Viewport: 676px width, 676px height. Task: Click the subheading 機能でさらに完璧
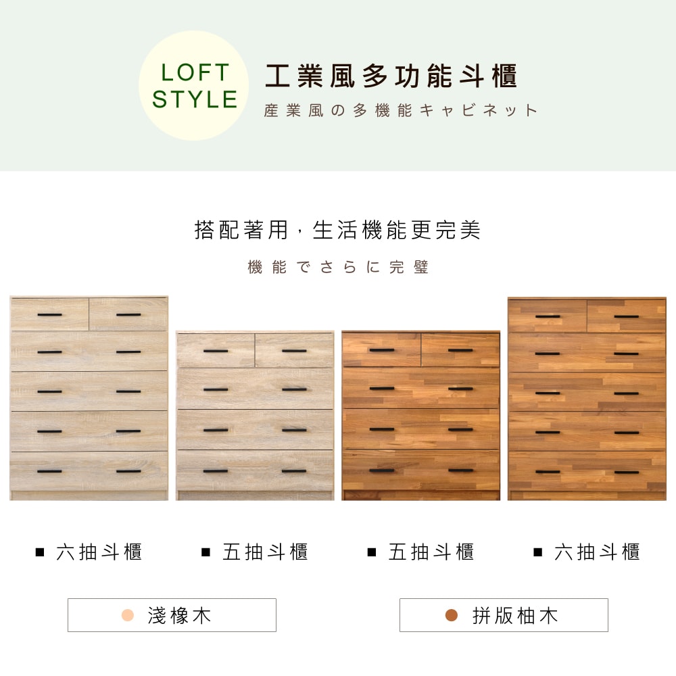pos(339,267)
